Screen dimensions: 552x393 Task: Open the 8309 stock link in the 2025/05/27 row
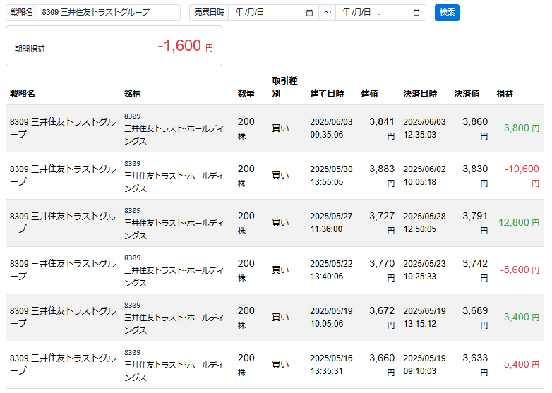[x=133, y=210]
